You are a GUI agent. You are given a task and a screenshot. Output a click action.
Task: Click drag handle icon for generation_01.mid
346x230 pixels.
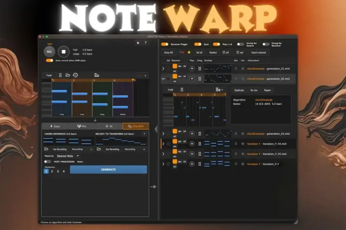click(x=200, y=69)
